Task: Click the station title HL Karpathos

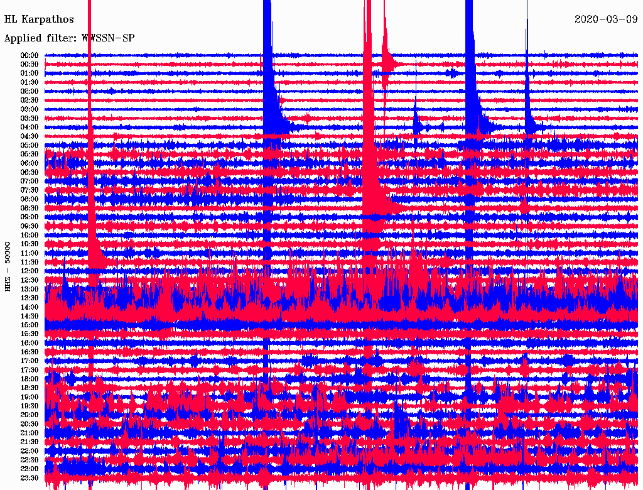Action: pos(39,19)
